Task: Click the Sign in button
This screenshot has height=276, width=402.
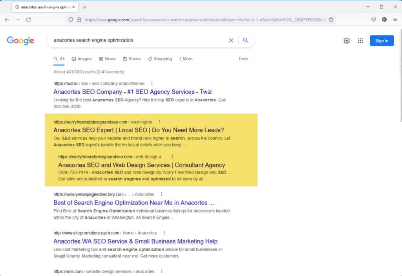Action: pyautogui.click(x=382, y=40)
